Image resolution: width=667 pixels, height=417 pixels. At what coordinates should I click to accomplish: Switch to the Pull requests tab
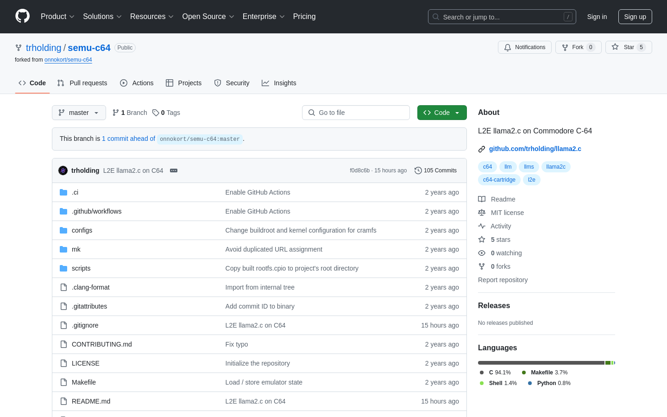82,83
